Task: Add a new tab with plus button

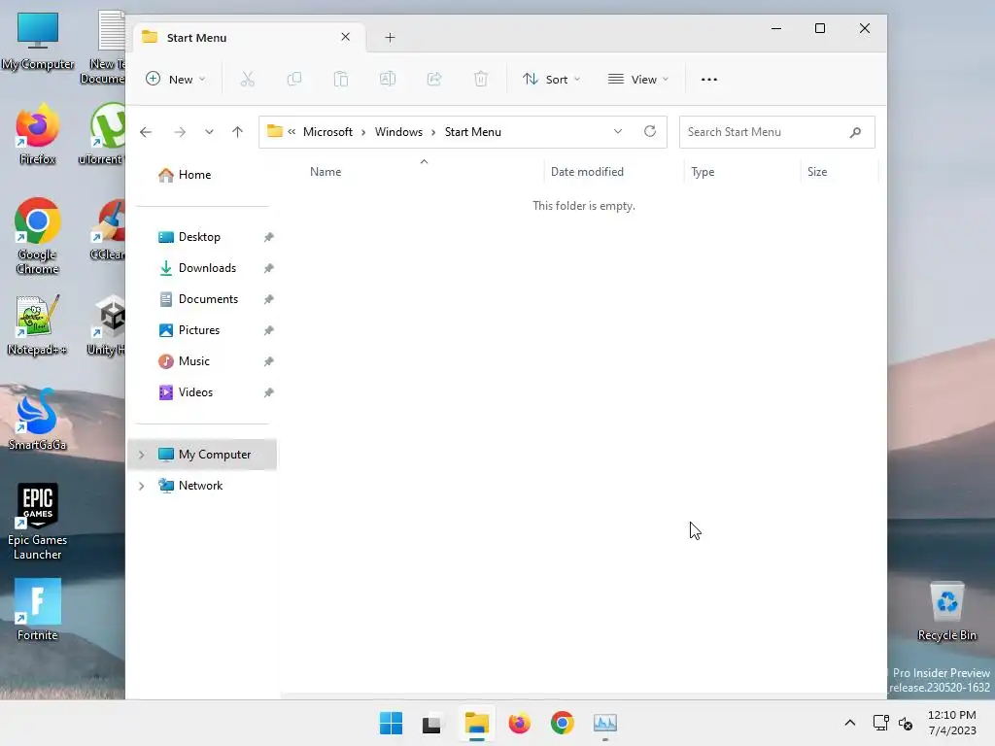Action: pos(390,38)
